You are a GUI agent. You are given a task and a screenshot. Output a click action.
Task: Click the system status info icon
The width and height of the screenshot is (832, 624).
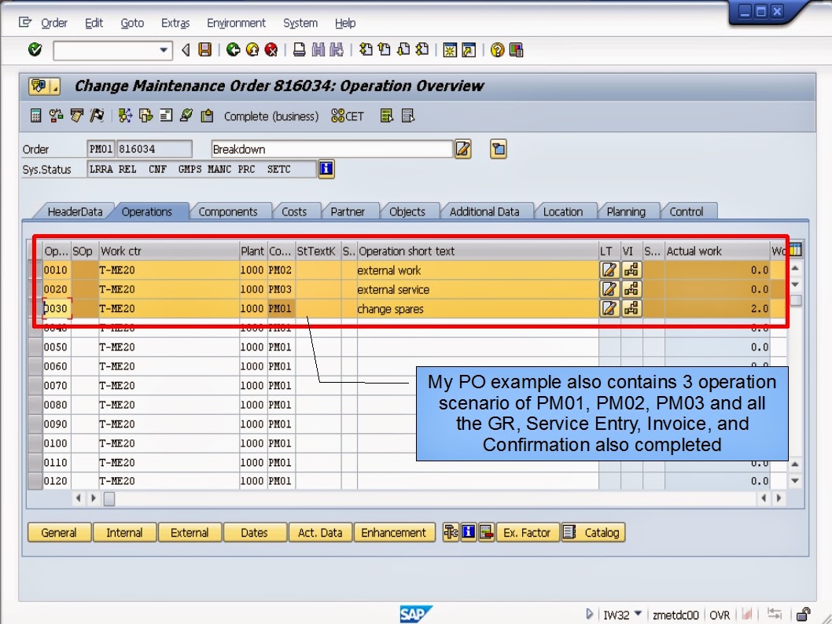pyautogui.click(x=326, y=169)
